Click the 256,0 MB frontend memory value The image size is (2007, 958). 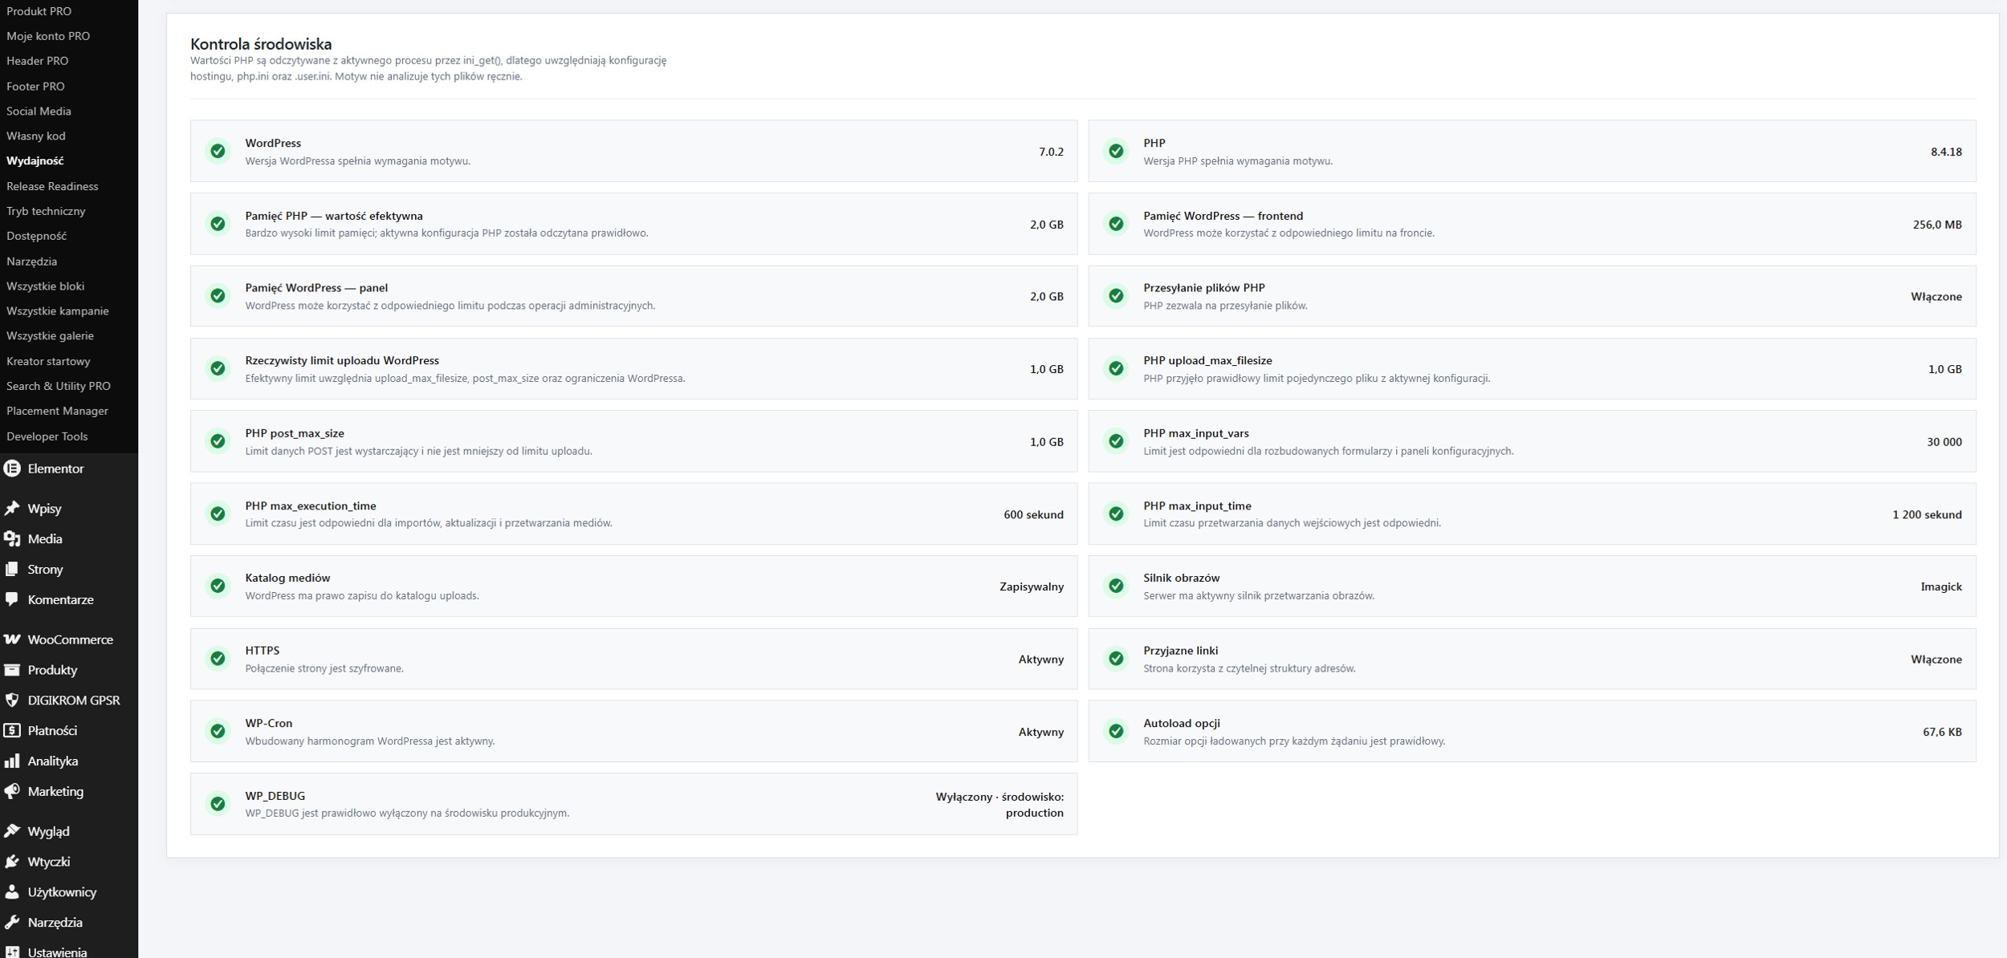[1937, 225]
